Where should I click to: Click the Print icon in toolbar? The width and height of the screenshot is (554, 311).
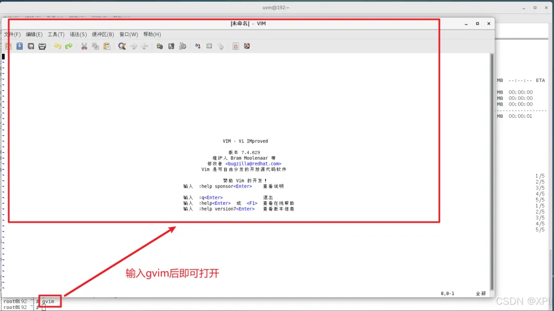[x=42, y=46]
